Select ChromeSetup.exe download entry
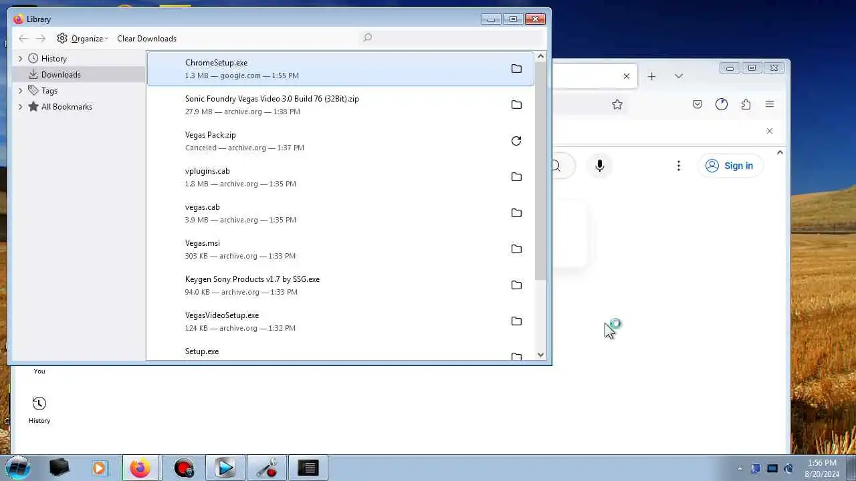This screenshot has height=481, width=856. click(340, 69)
